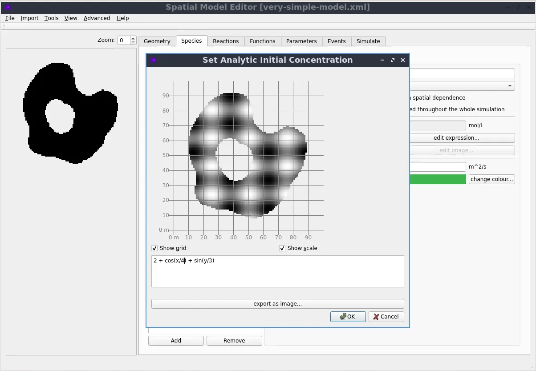536x371 pixels.
Task: Open the Parameters tab
Action: click(301, 41)
